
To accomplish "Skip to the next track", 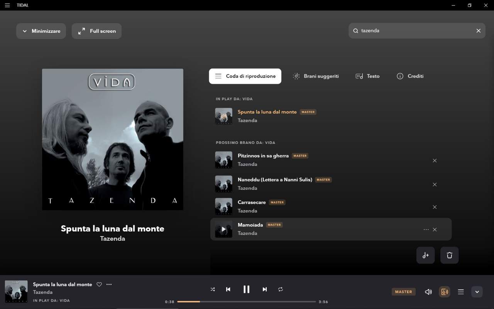I will tap(264, 289).
